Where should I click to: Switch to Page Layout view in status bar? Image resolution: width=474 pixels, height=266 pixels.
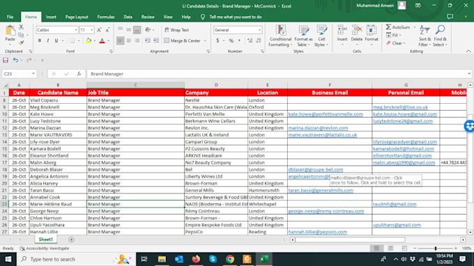(390, 248)
